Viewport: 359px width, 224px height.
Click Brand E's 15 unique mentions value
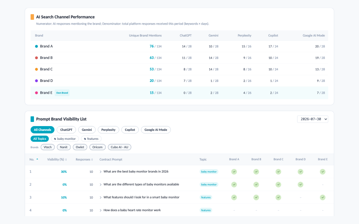pos(152,92)
